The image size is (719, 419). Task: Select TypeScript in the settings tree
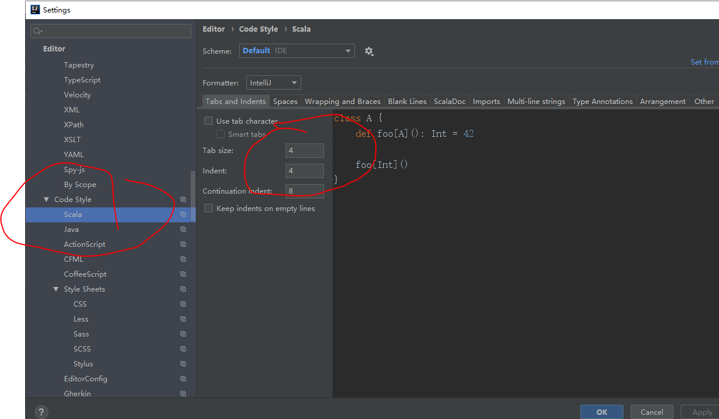point(82,80)
